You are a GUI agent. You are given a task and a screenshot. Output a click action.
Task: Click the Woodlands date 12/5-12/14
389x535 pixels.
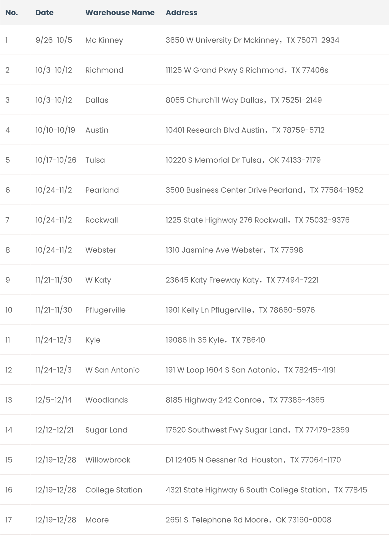[54, 400]
